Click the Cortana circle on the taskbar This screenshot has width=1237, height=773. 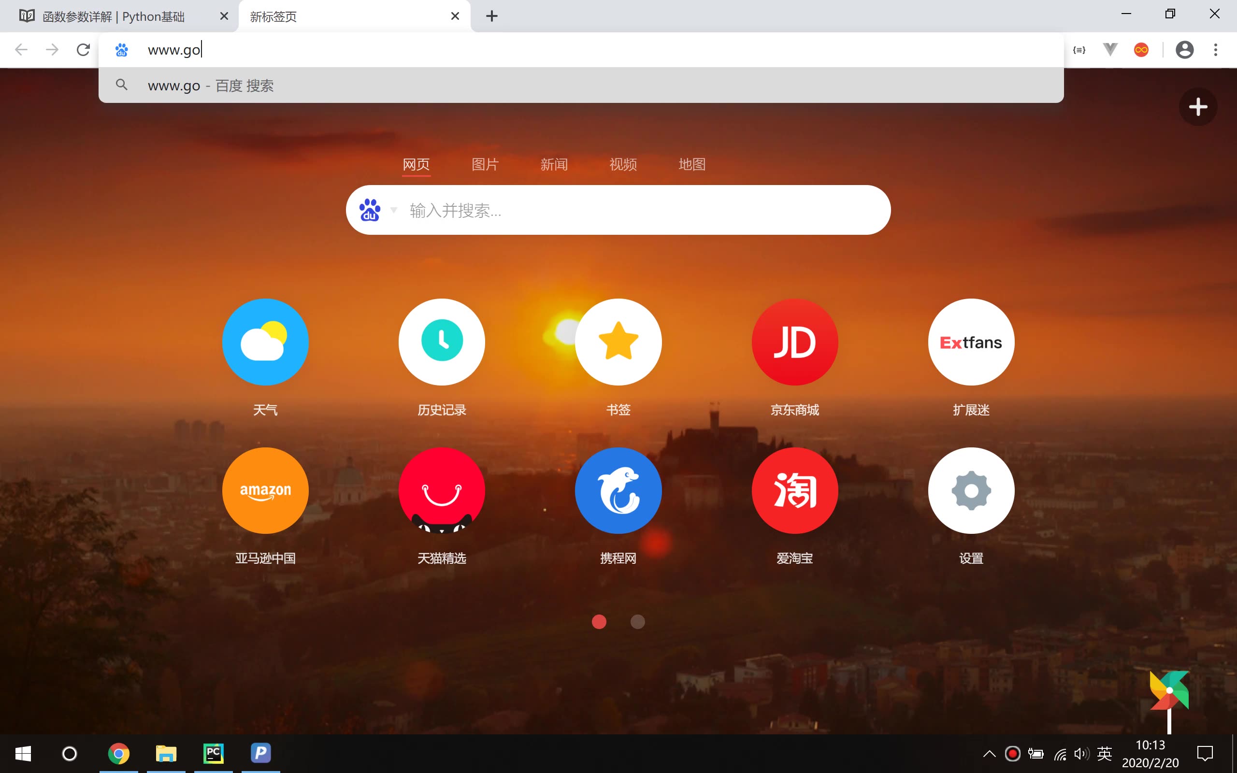tap(70, 753)
